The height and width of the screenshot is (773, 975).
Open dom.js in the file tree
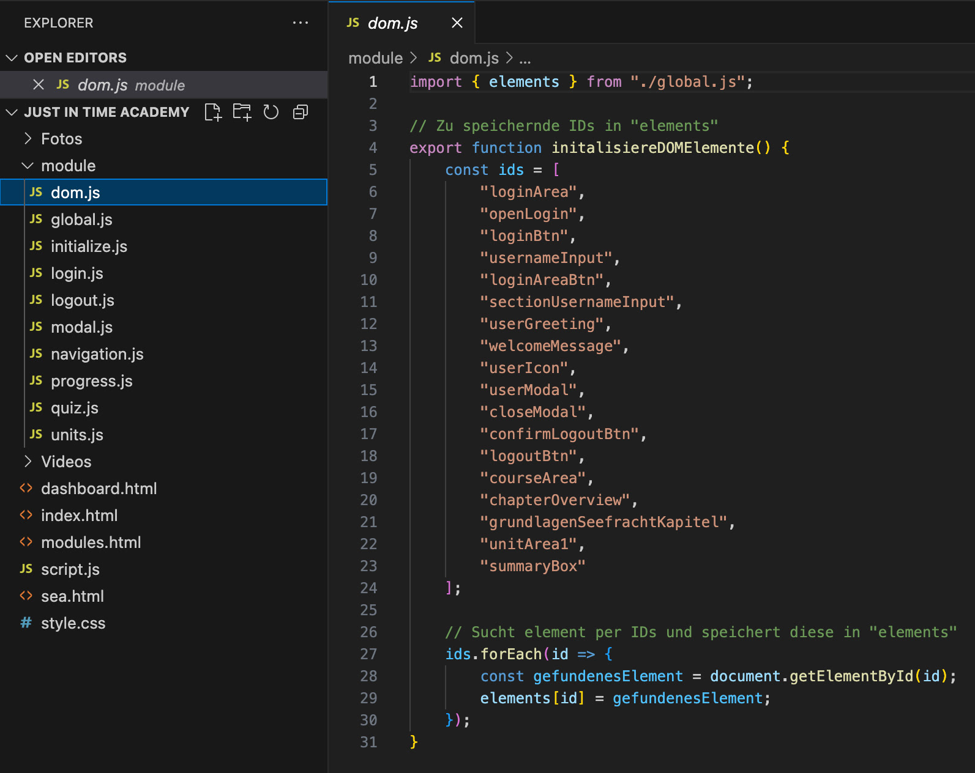[x=164, y=193]
